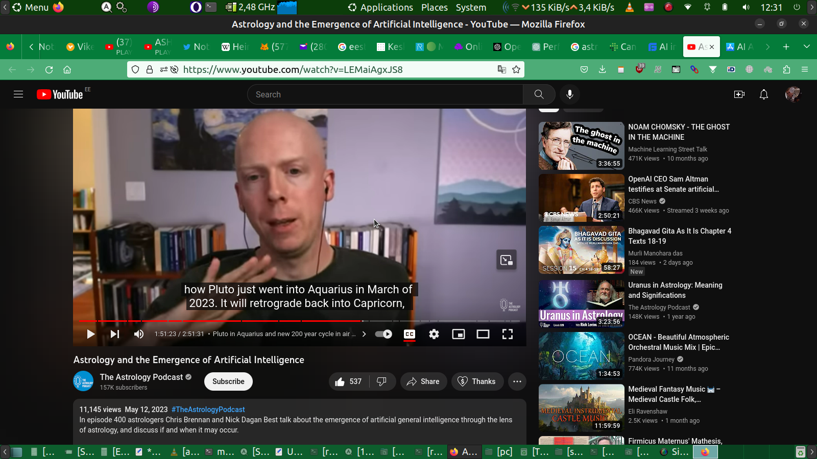The height and width of the screenshot is (459, 817).
Task: Open the Noam Chomsky Ghost in the Machine thumbnail
Action: pyautogui.click(x=582, y=146)
